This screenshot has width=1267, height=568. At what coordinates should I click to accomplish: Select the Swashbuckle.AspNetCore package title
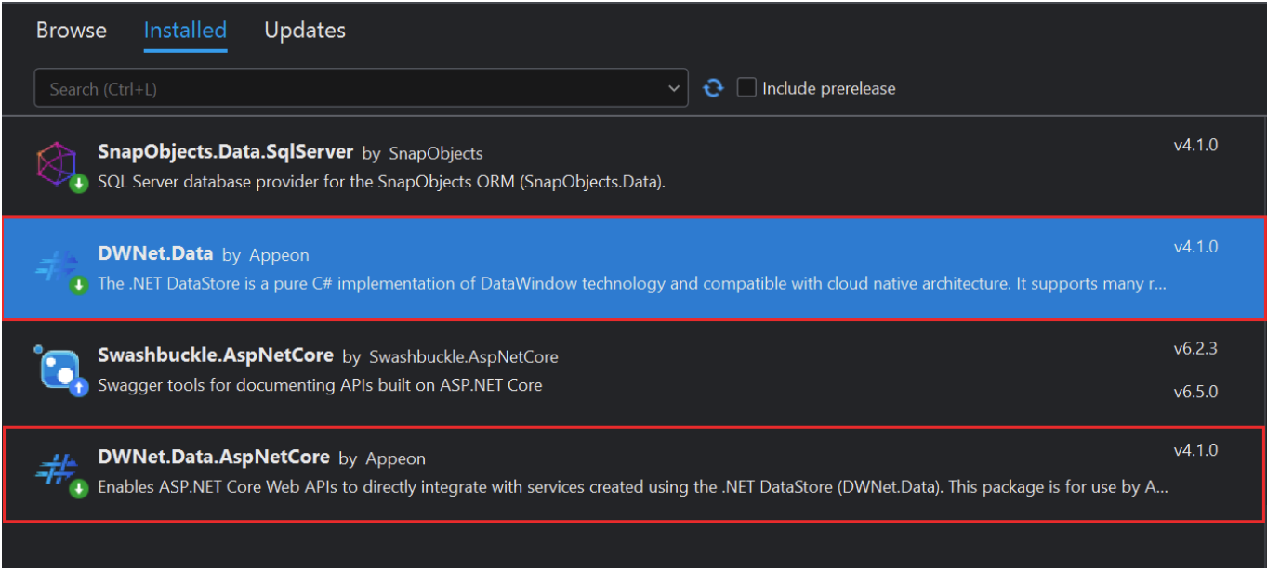click(x=216, y=355)
